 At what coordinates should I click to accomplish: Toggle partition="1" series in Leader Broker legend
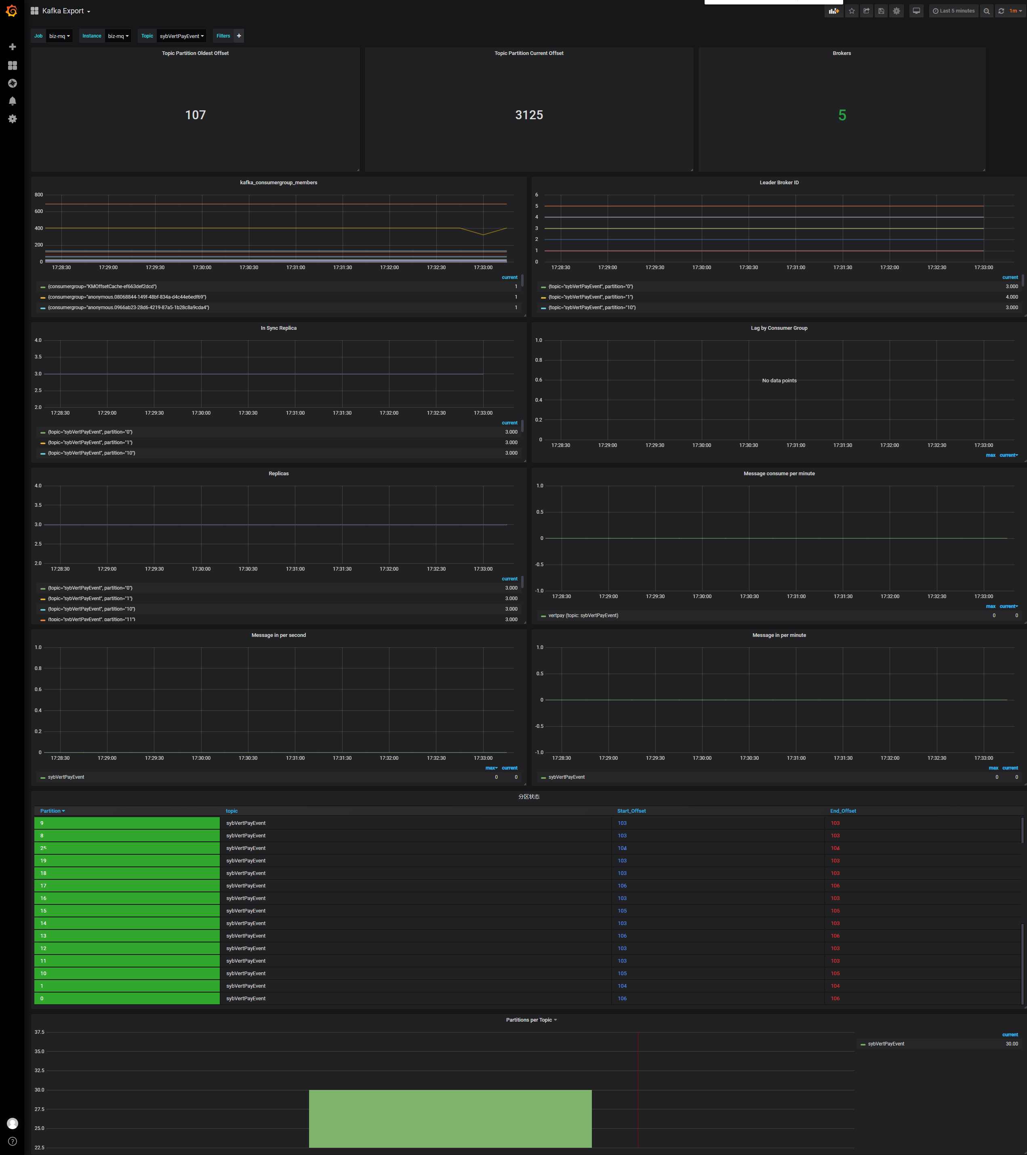tap(590, 297)
